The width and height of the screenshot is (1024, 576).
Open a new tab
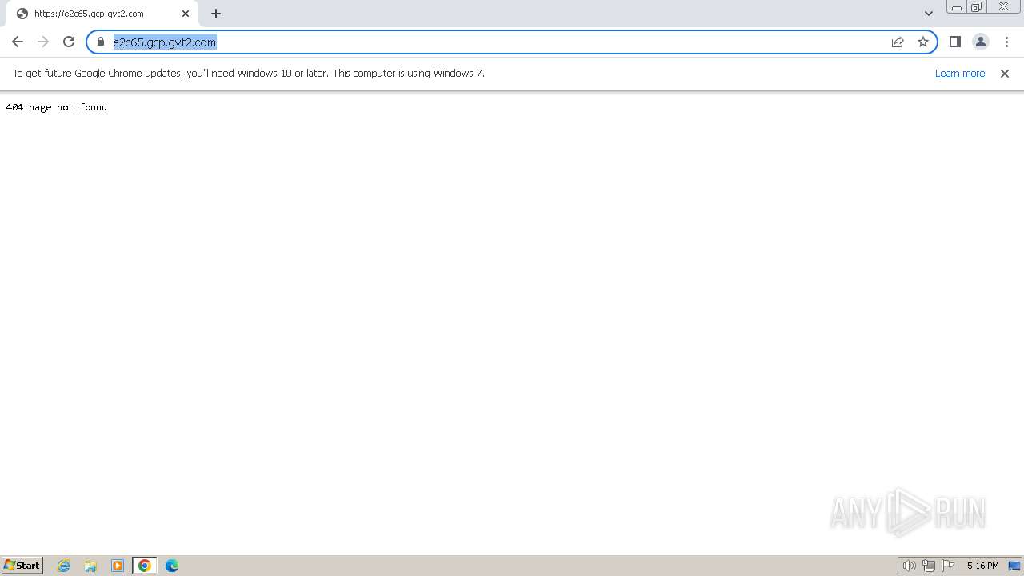[216, 14]
